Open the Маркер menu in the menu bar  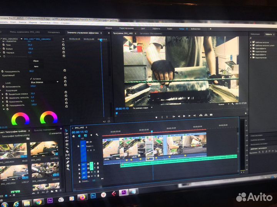click(x=33, y=23)
